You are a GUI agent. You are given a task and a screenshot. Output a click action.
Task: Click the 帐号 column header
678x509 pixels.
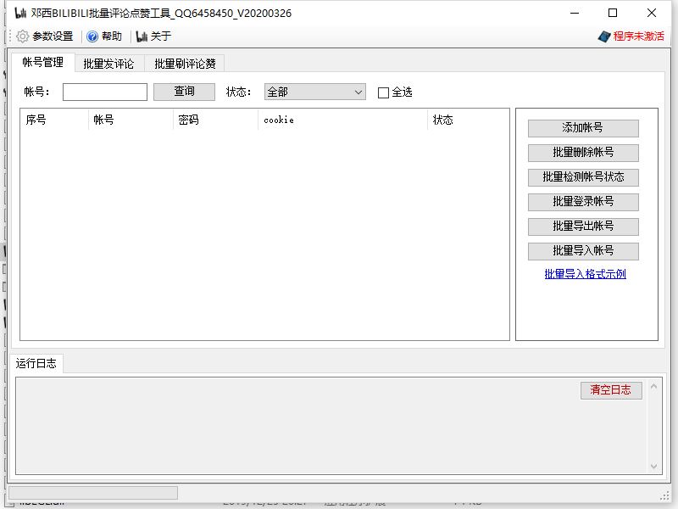(x=131, y=120)
